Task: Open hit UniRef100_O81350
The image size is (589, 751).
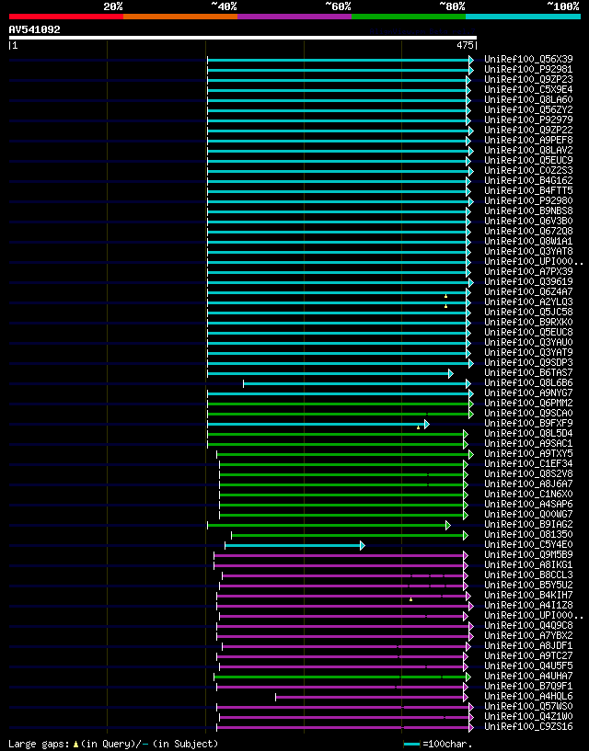Action: coord(528,534)
